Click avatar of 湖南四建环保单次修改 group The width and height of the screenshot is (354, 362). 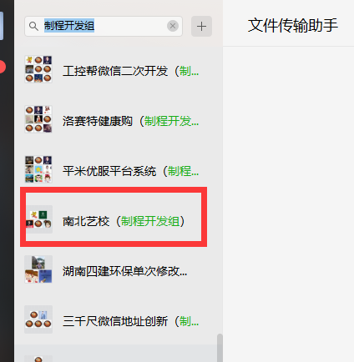[38, 269]
